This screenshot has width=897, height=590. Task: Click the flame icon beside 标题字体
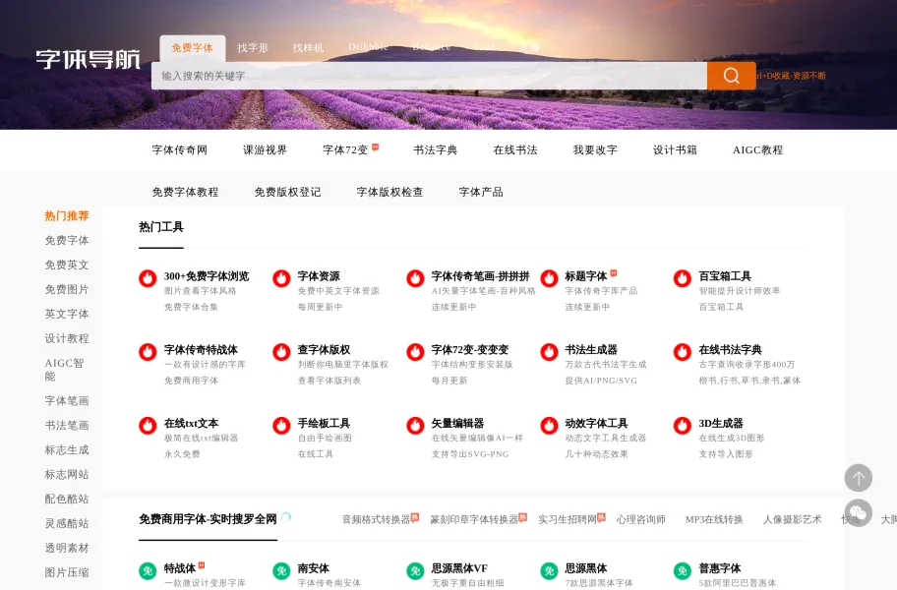(x=549, y=278)
